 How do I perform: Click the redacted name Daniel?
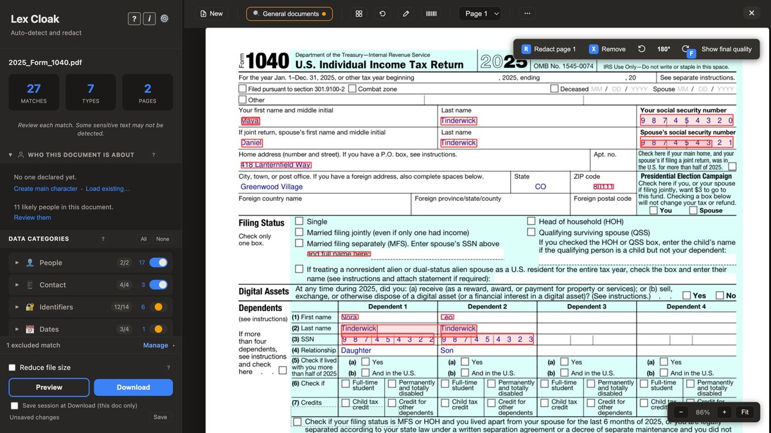click(252, 143)
